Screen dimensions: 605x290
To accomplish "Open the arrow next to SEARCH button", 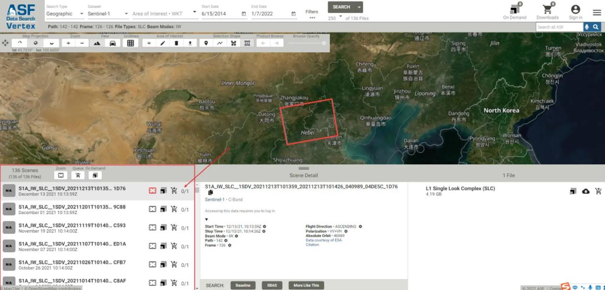I will click(360, 7).
